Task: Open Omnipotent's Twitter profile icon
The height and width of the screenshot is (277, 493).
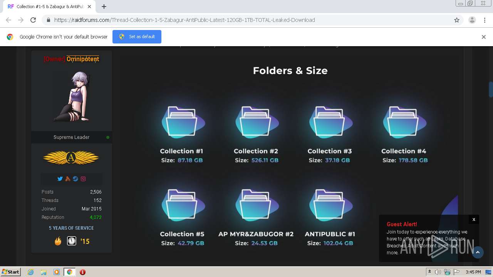Action: (x=60, y=179)
